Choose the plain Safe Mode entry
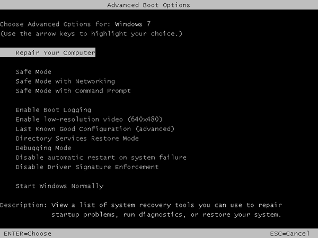 [33, 72]
